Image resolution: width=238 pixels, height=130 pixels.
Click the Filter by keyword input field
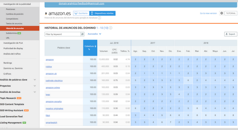(63, 34)
